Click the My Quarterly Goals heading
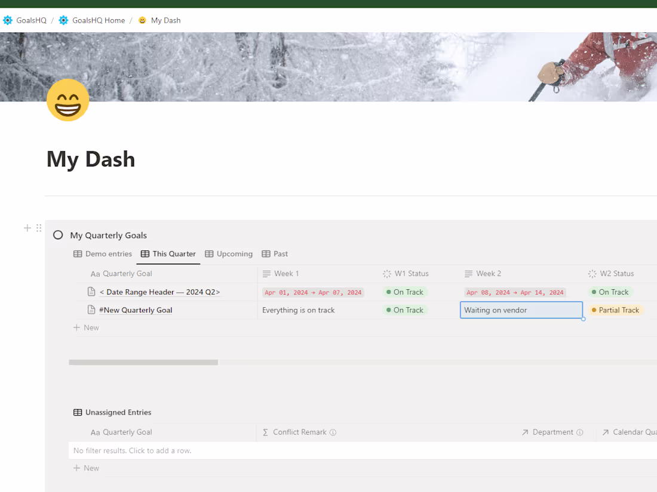This screenshot has width=657, height=492. [x=109, y=235]
